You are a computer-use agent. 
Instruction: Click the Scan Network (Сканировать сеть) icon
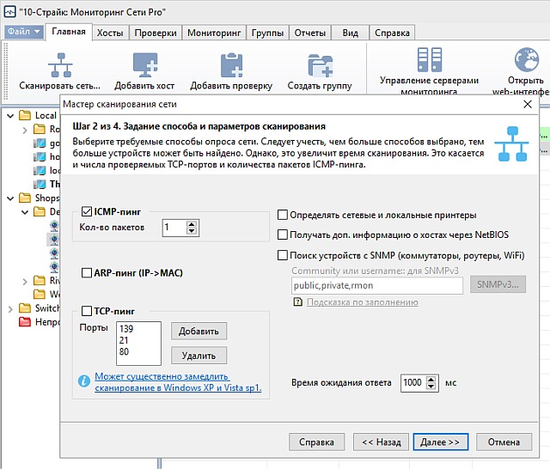pyautogui.click(x=60, y=65)
